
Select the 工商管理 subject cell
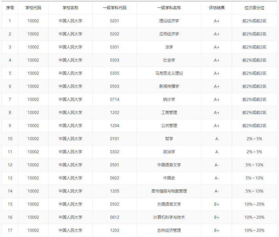coord(169,113)
